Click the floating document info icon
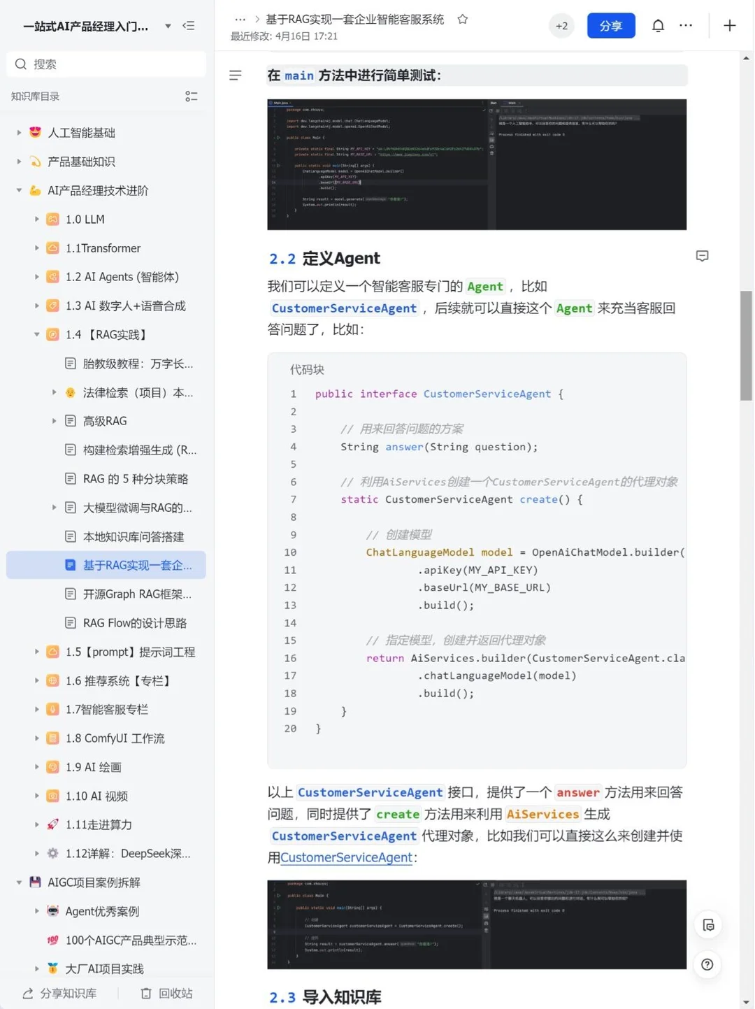755x1009 pixels. tap(708, 925)
